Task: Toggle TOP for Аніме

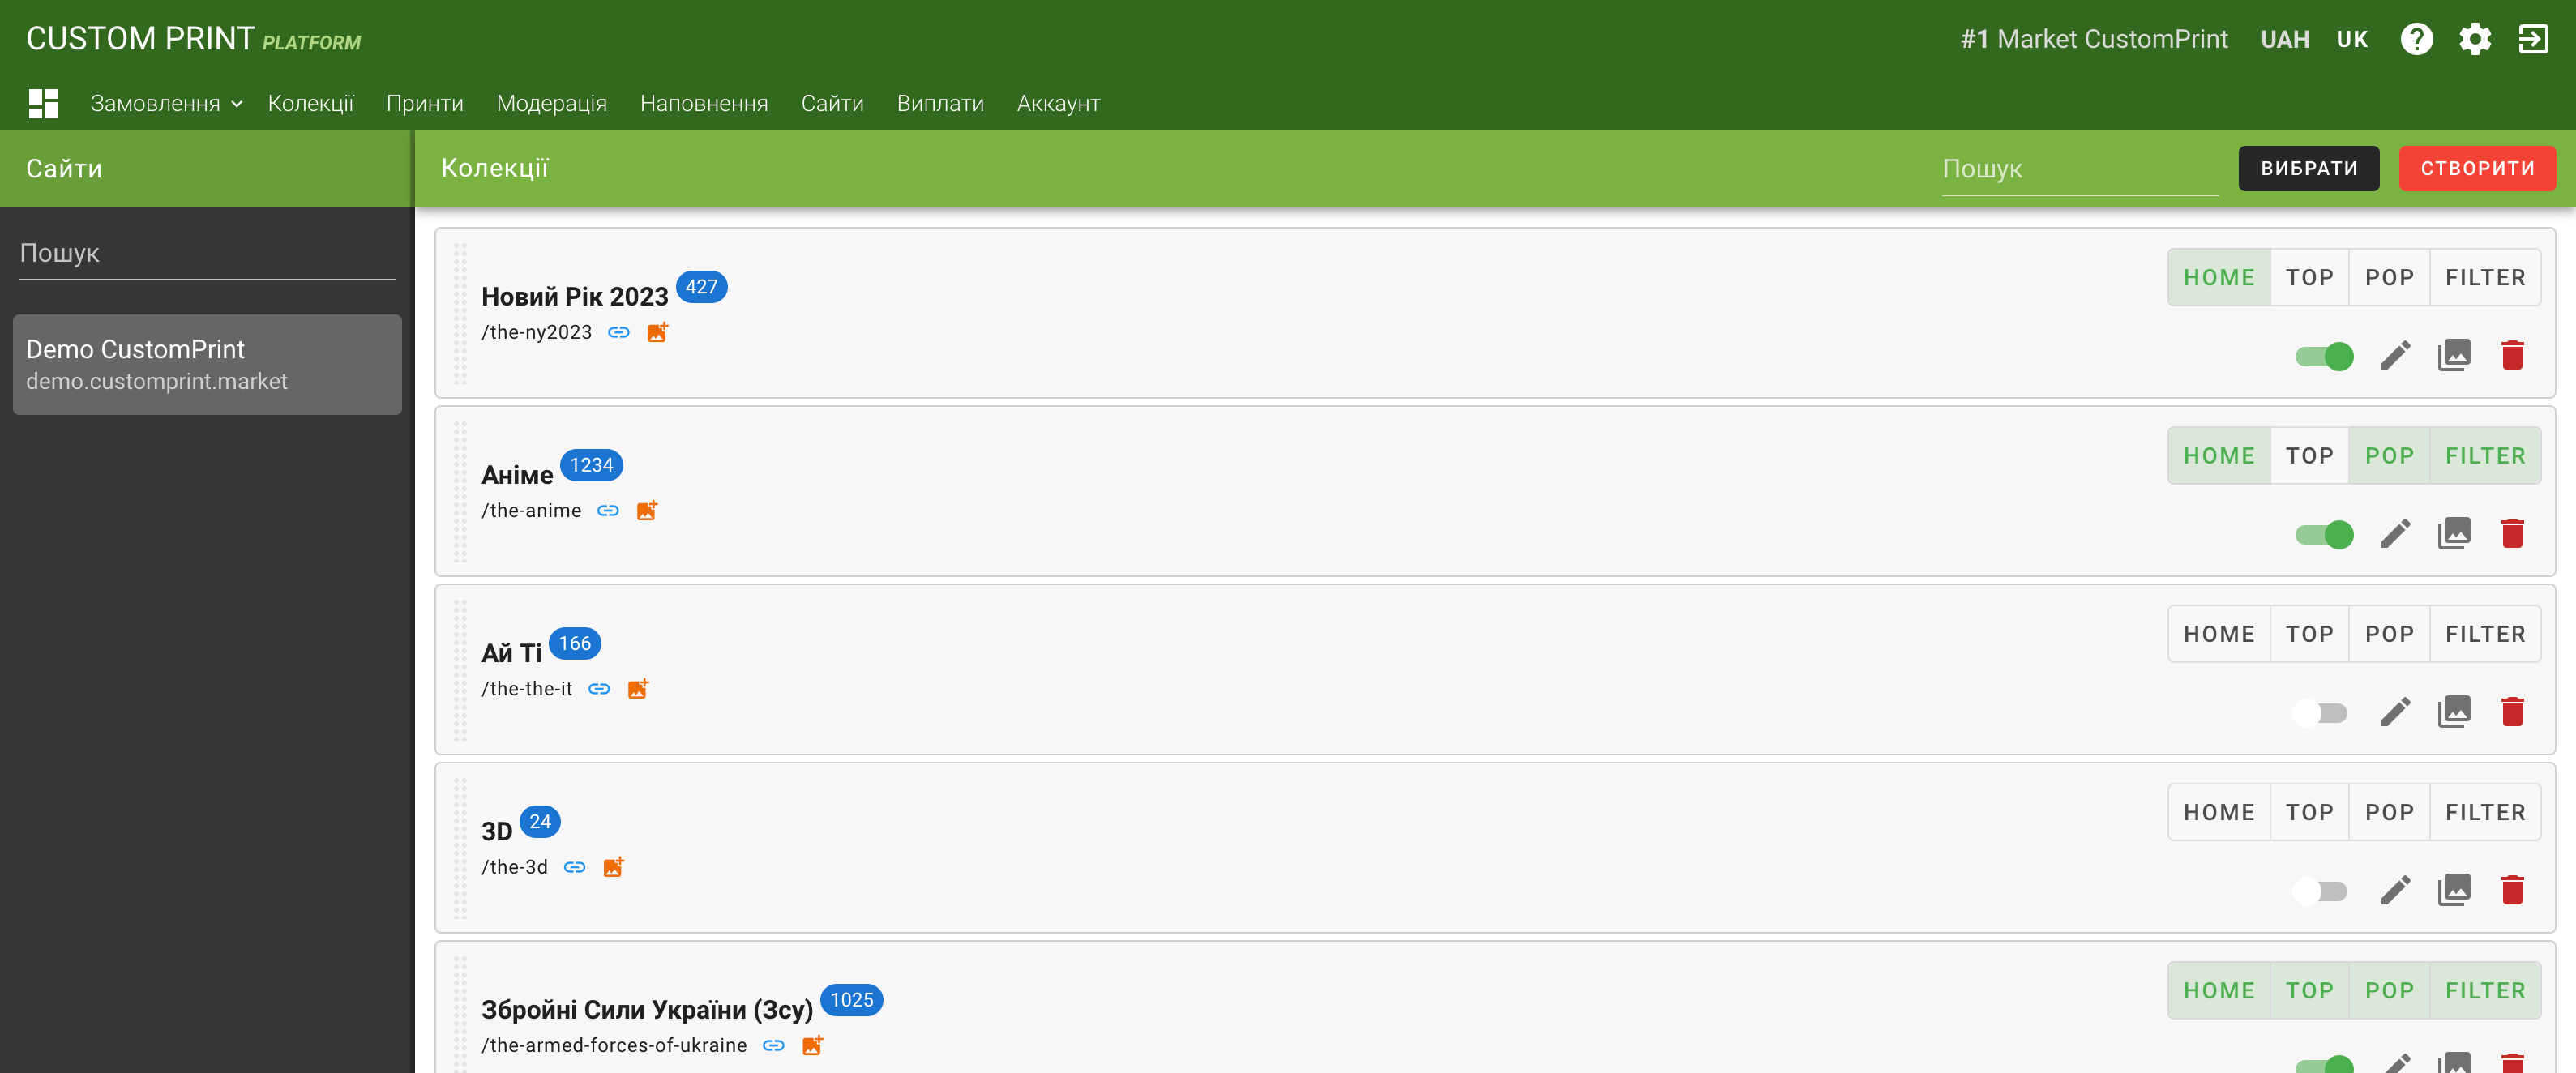Action: 2309,455
